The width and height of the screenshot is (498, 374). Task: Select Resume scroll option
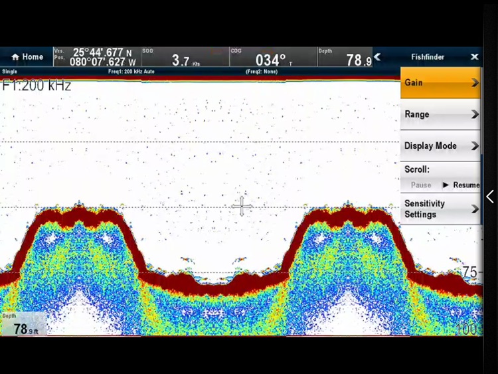[x=462, y=185]
